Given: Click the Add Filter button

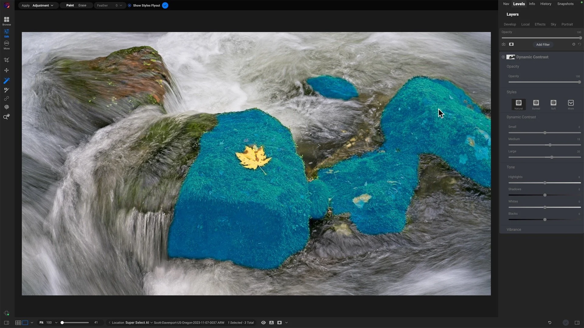Looking at the screenshot, I should pos(543,44).
